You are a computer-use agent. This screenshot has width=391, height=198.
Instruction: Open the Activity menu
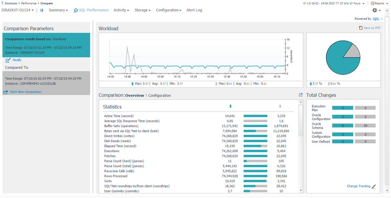pyautogui.click(x=121, y=10)
